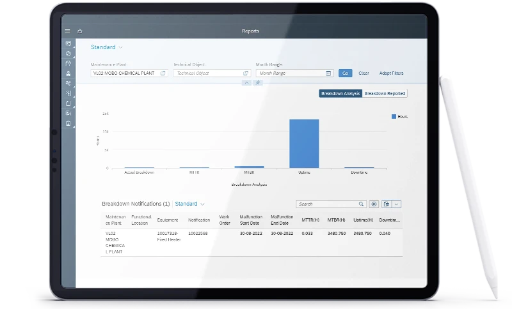Switch to Breakdown Reported view
Screen dimensions: 512x309
point(385,93)
